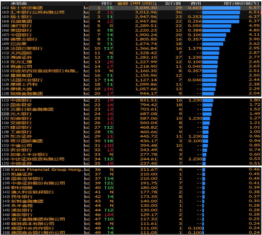
Task: Sort by the 金额 (MM USD) column header
Action: click(x=137, y=3)
